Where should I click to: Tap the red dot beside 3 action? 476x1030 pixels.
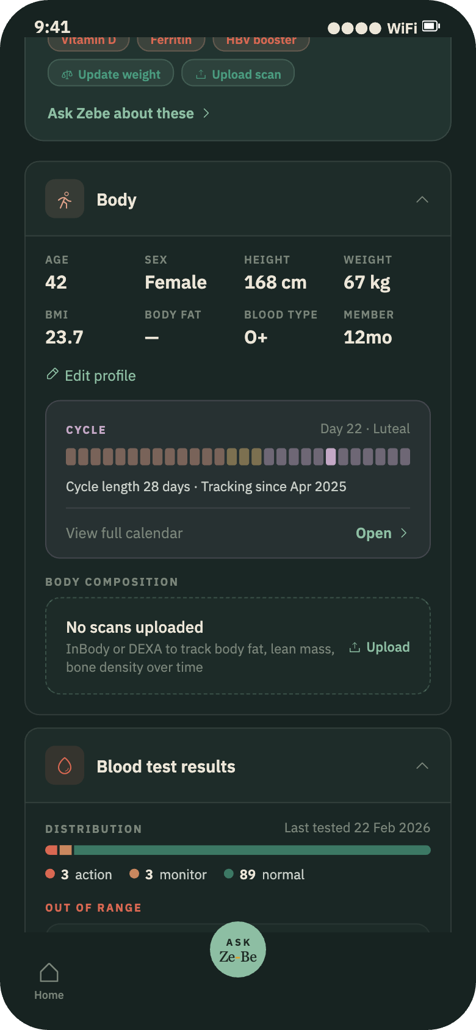coord(50,874)
